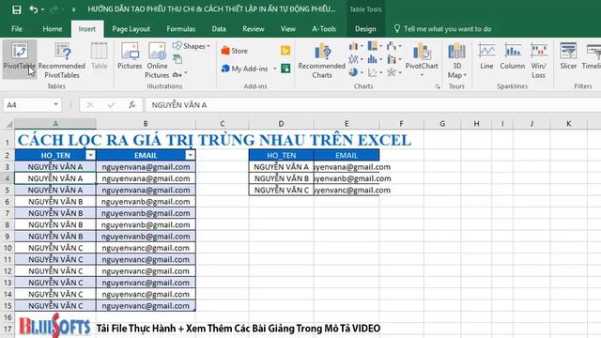Click the Name Box showing A4
This screenshot has height=338, width=601.
(27, 104)
